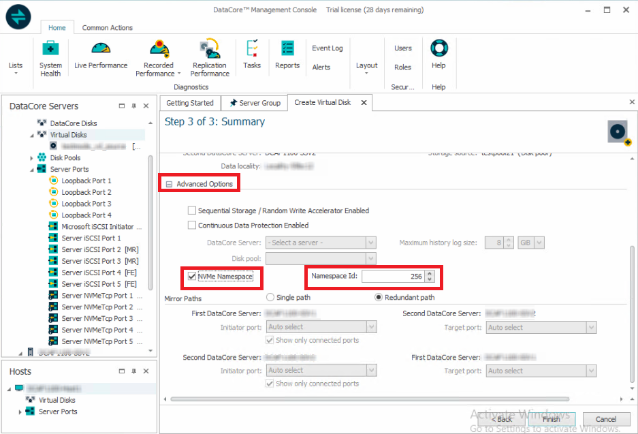Screen dimensions: 638x434
Task: Open Replication Performance view
Action: (x=210, y=50)
